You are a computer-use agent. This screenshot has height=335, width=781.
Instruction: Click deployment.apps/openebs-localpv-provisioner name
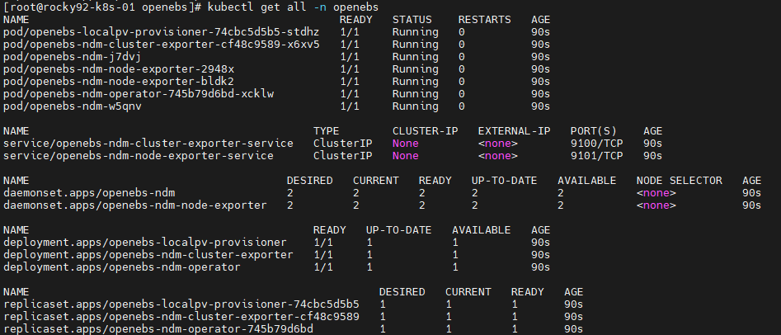[x=145, y=243]
